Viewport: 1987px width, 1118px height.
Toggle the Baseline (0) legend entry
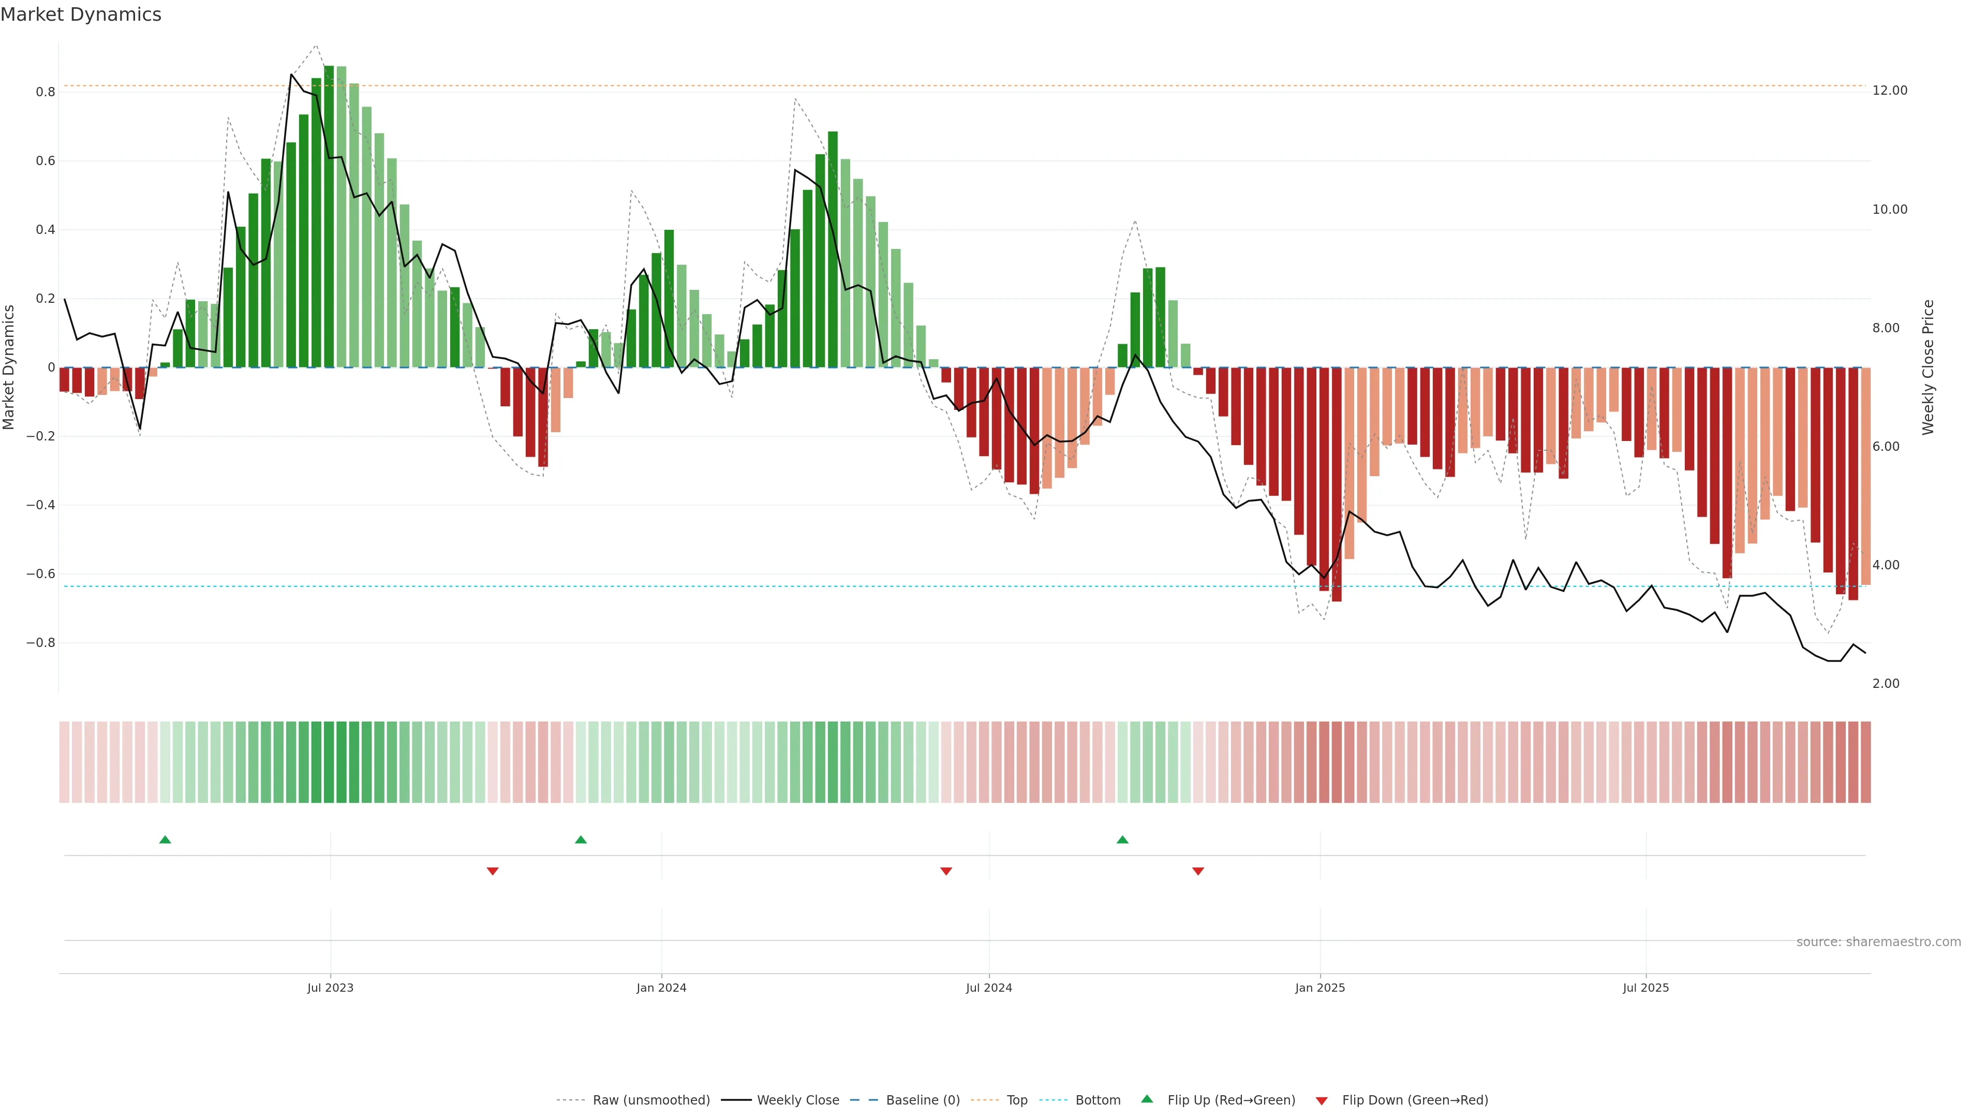[x=923, y=1100]
